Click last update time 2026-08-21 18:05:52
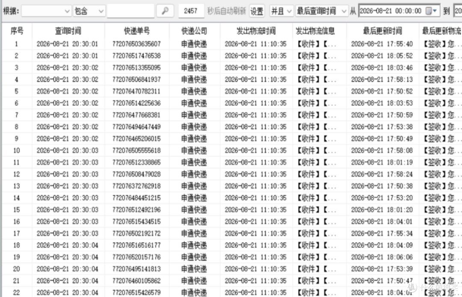Screen dimensions: 462x297 tap(382, 56)
